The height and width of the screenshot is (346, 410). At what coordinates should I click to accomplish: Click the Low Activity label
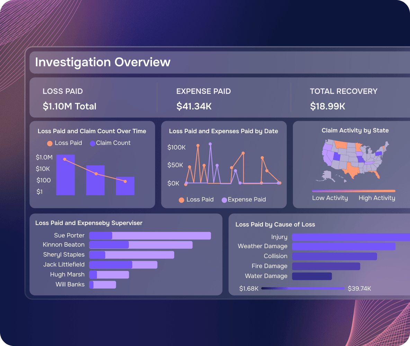click(x=330, y=198)
